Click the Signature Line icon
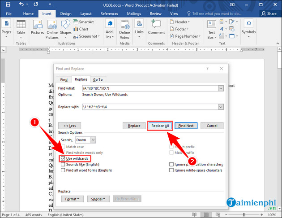The height and width of the screenshot is (218, 282). (x=232, y=22)
